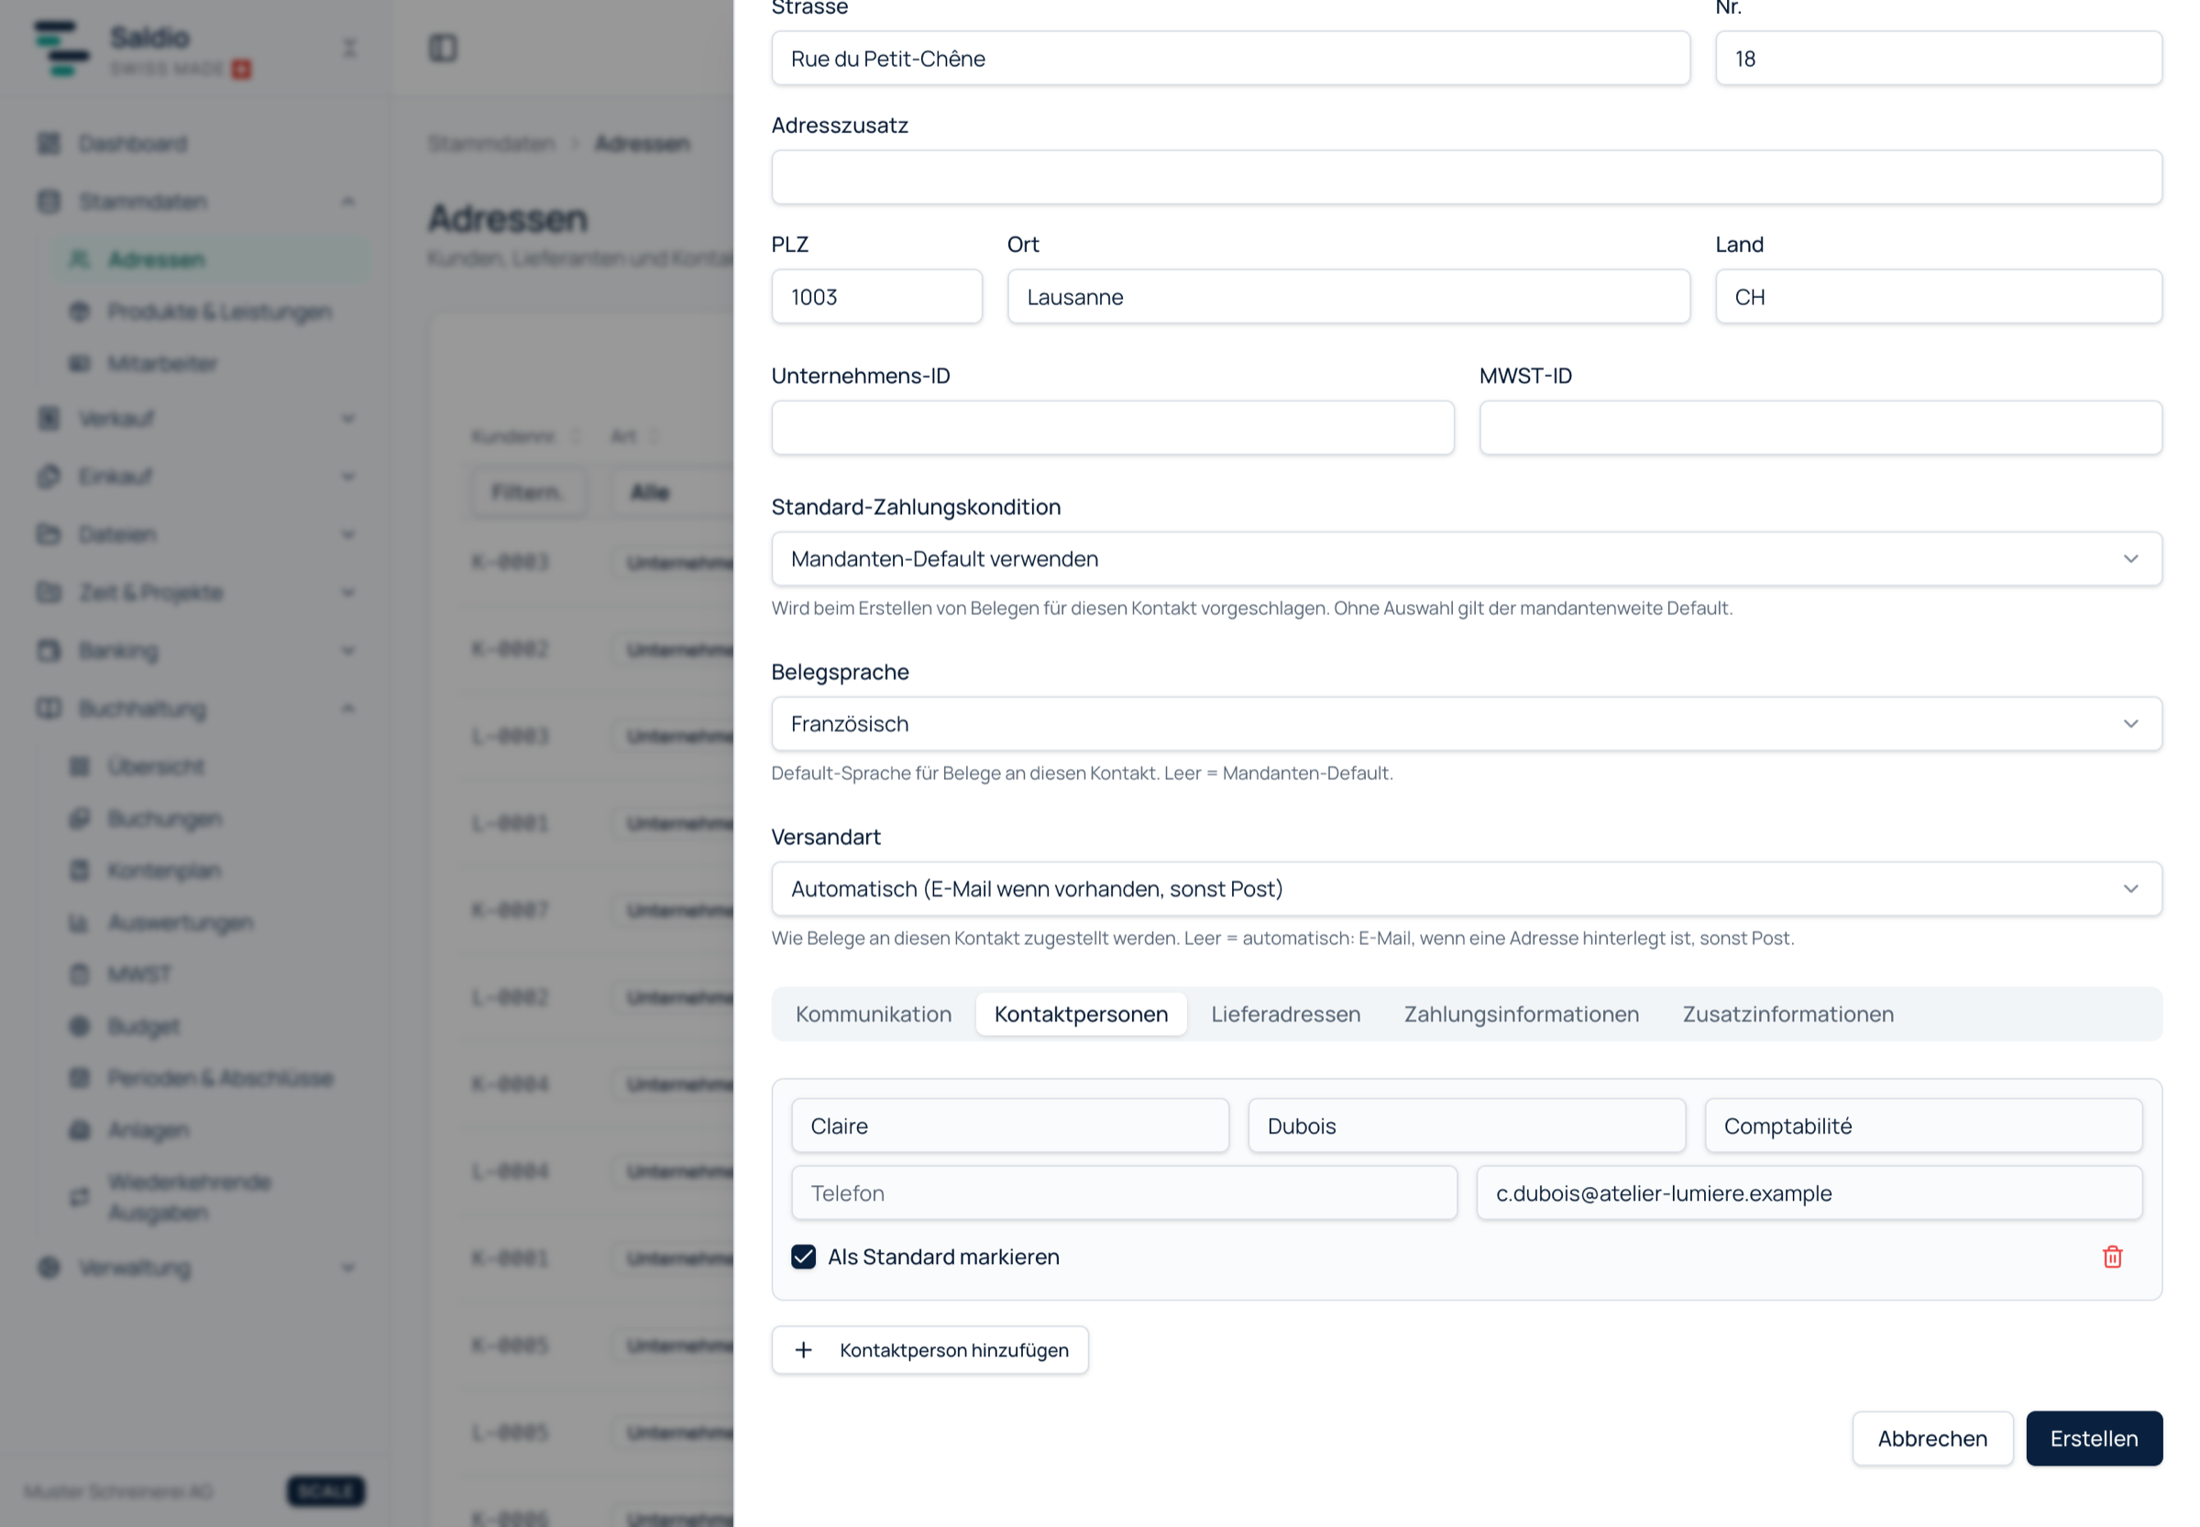
Task: Click the Erstellen button
Action: pos(2093,1438)
